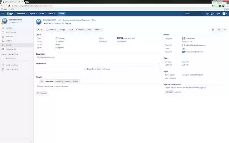Click the share issue icon

pos(213,30)
